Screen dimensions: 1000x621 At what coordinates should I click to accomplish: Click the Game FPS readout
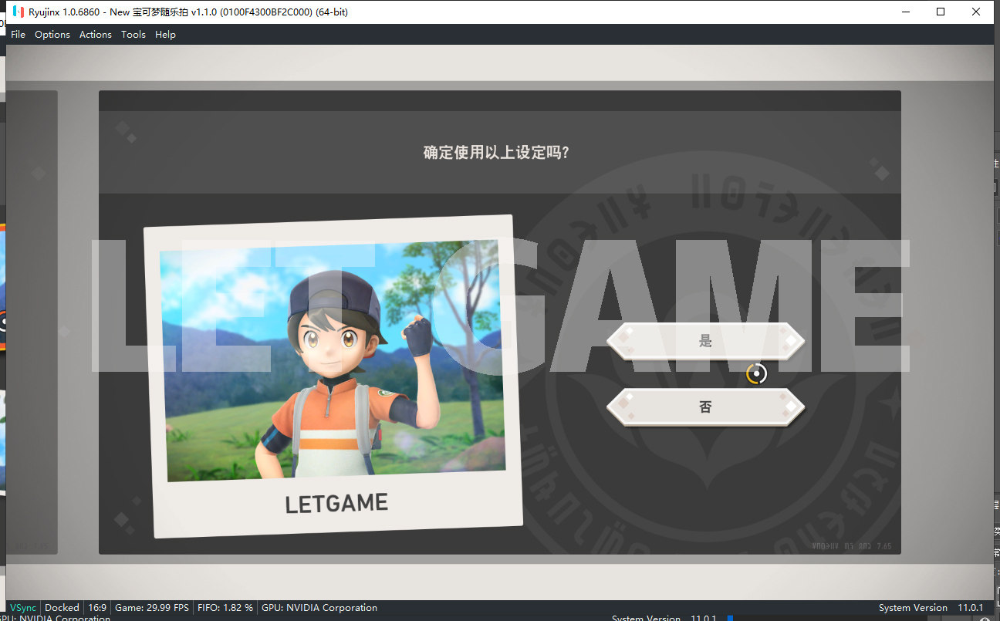point(152,608)
